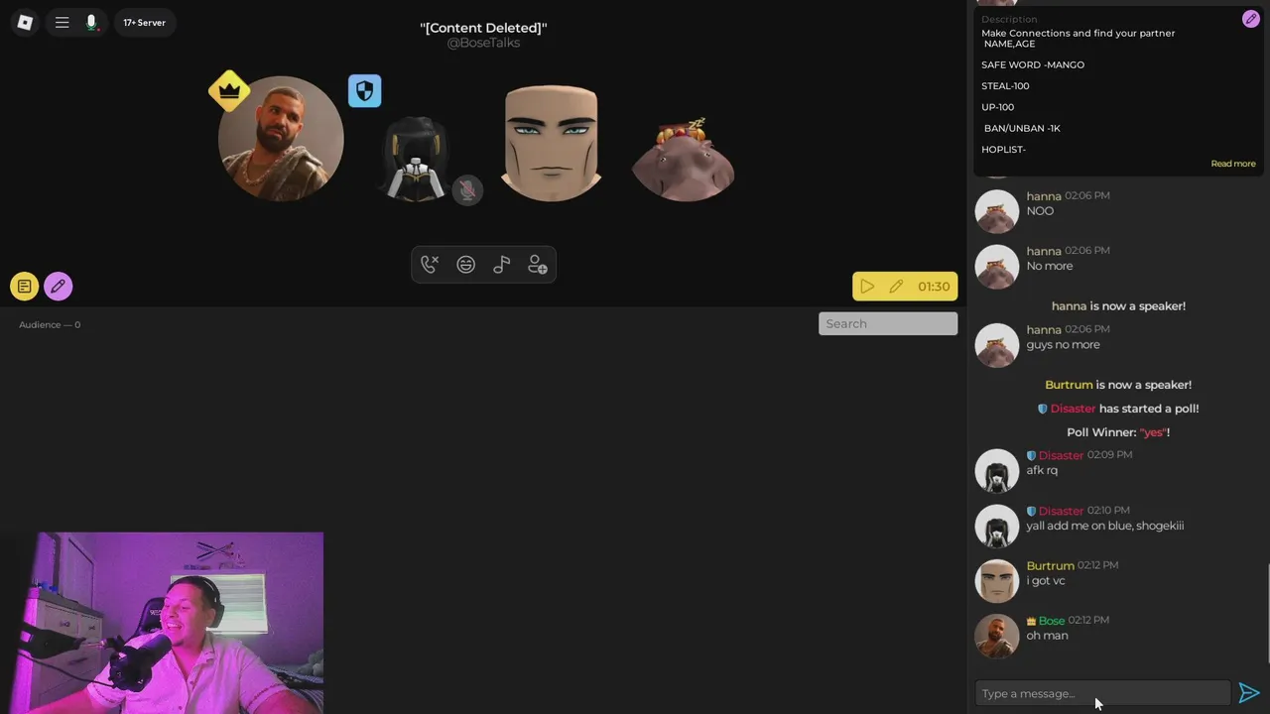Click the blue shield moderator badge
The width and height of the screenshot is (1270, 714).
[x=364, y=91]
